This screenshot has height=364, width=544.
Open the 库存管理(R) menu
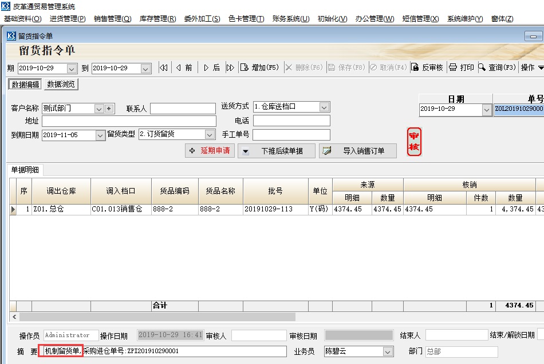pos(159,18)
